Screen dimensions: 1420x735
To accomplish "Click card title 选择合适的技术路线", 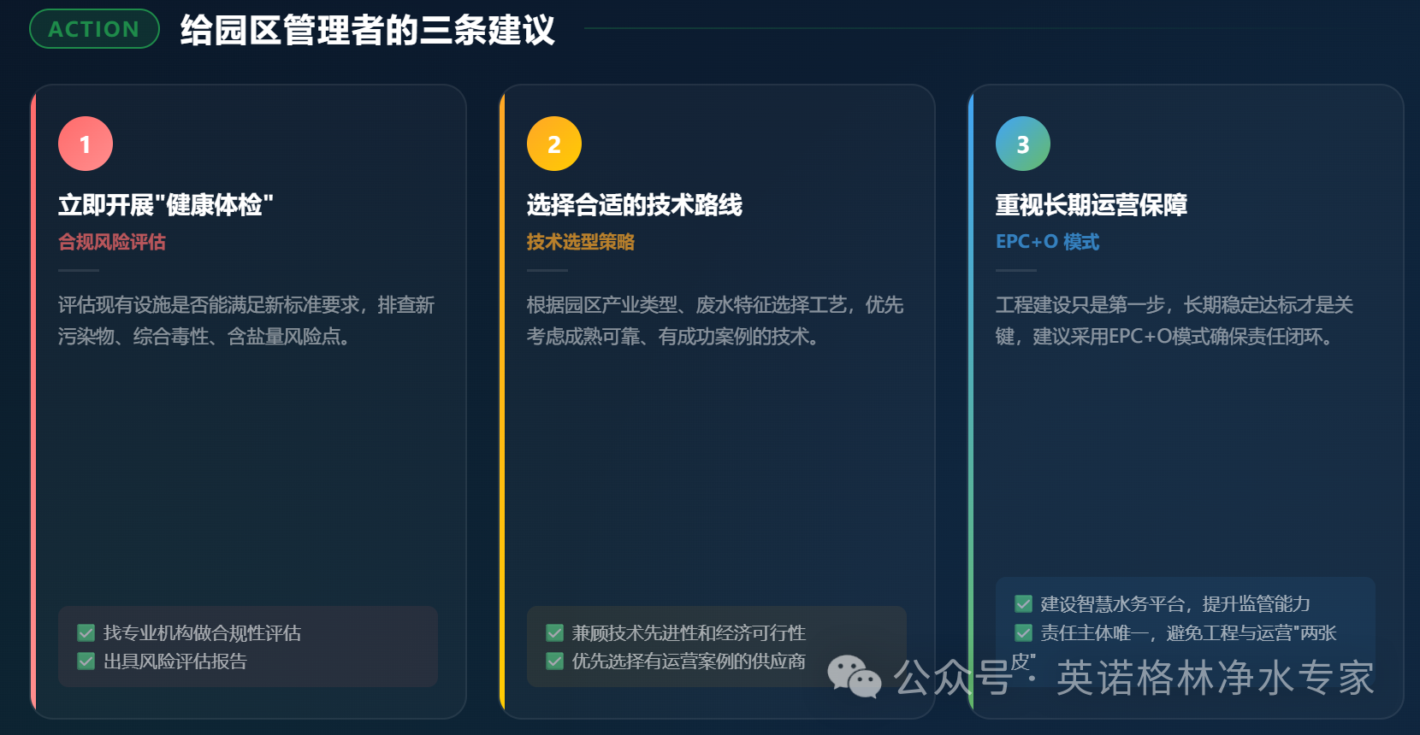I will coord(635,205).
